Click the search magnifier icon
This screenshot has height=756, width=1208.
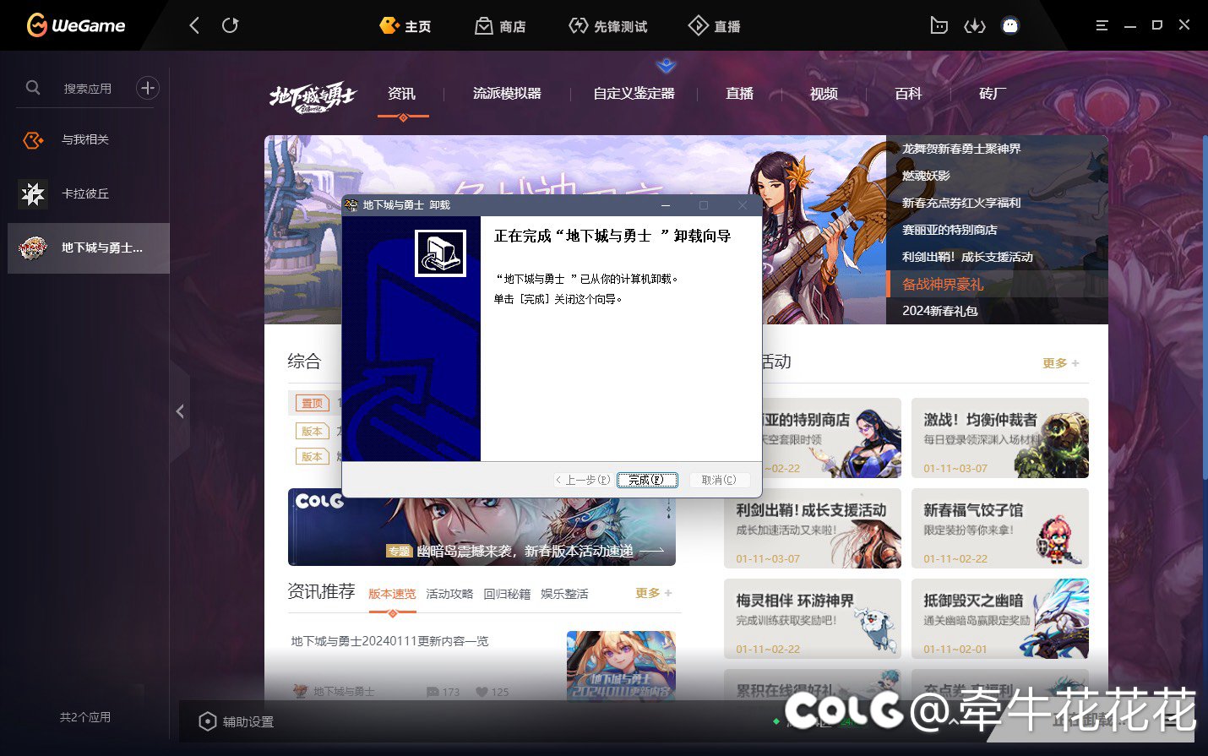coord(33,87)
